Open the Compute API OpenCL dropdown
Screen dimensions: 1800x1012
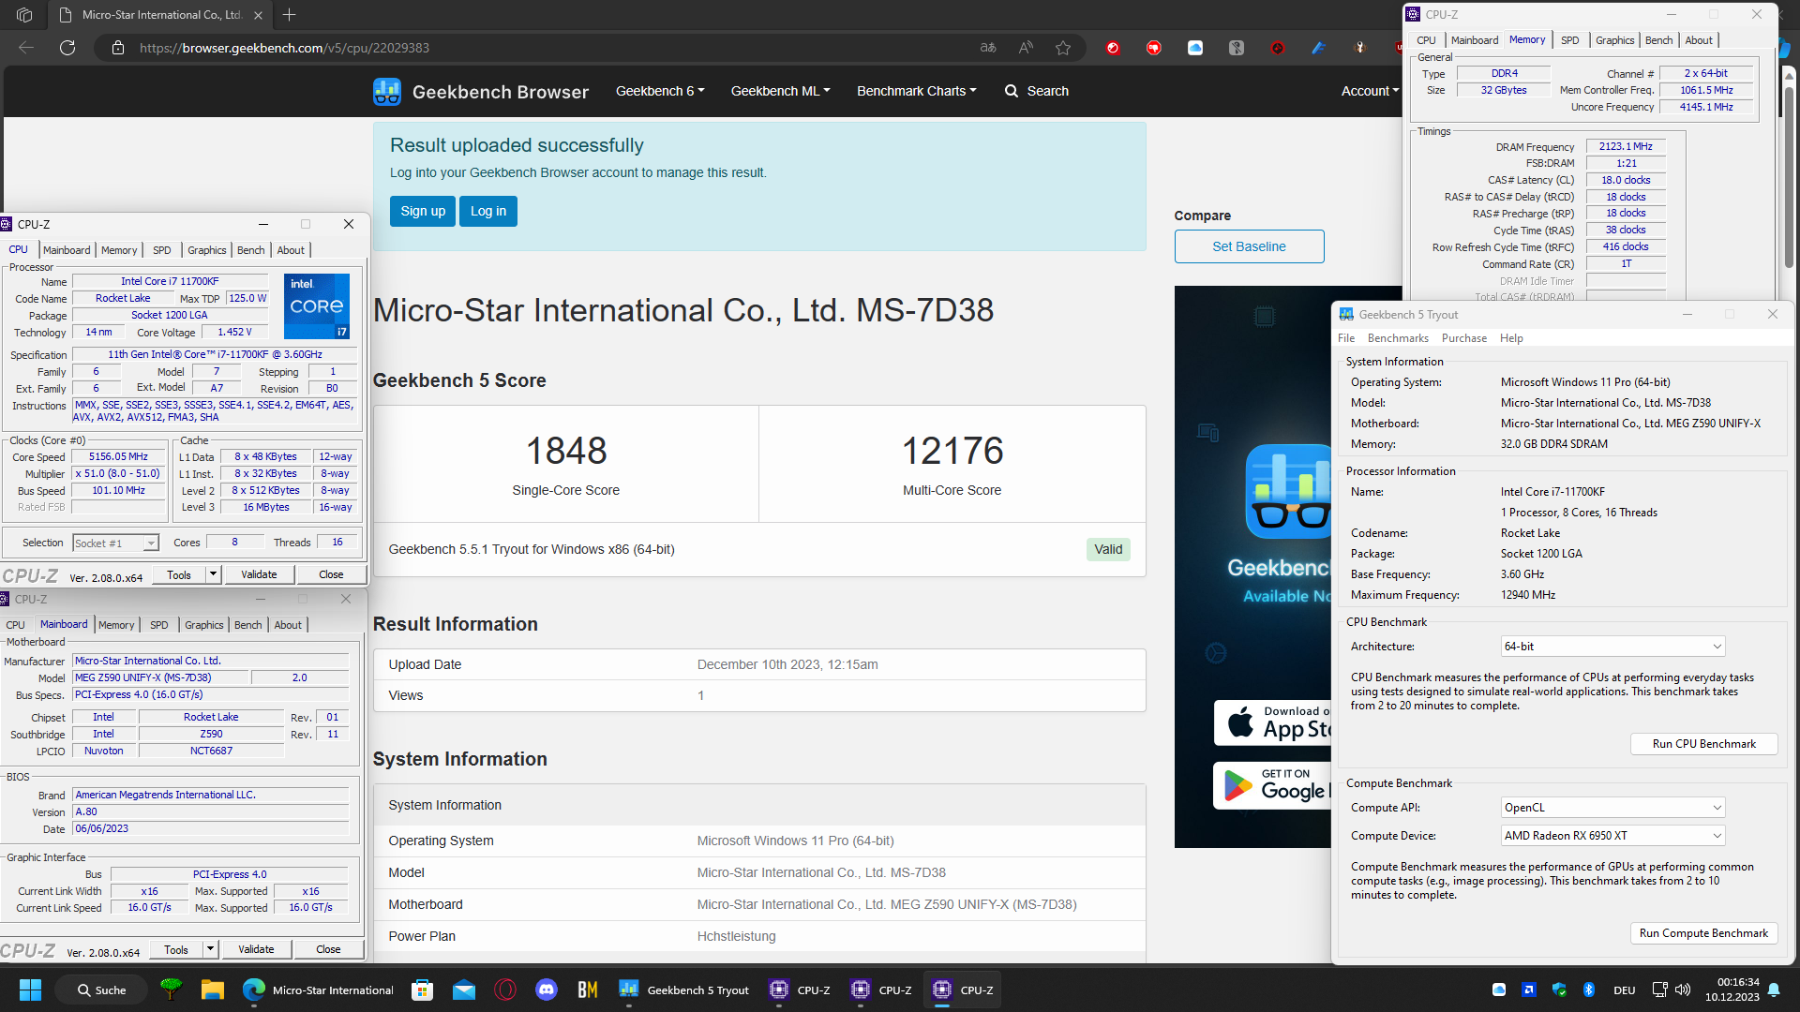click(1612, 808)
